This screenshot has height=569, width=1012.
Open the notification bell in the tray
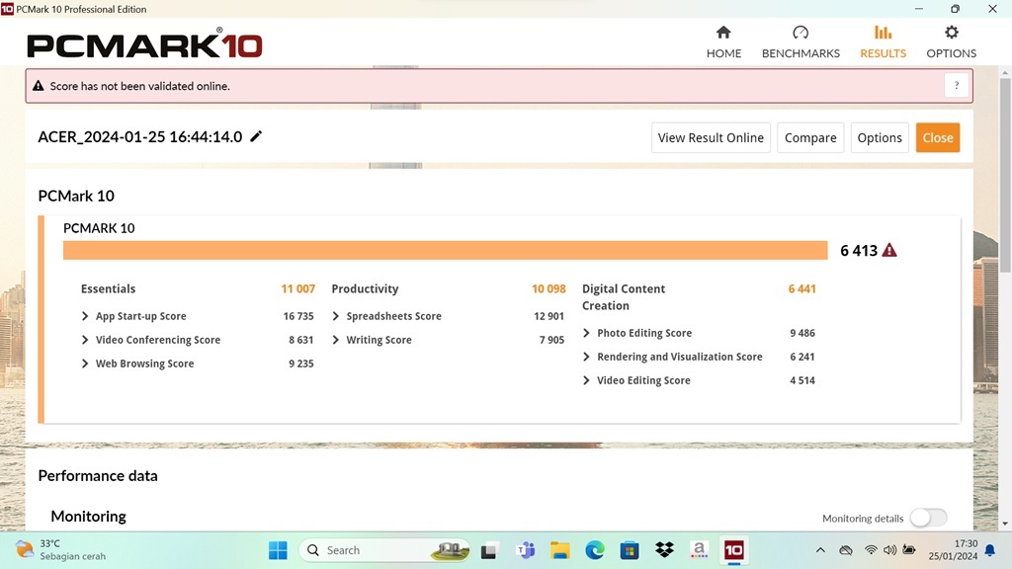[990, 550]
